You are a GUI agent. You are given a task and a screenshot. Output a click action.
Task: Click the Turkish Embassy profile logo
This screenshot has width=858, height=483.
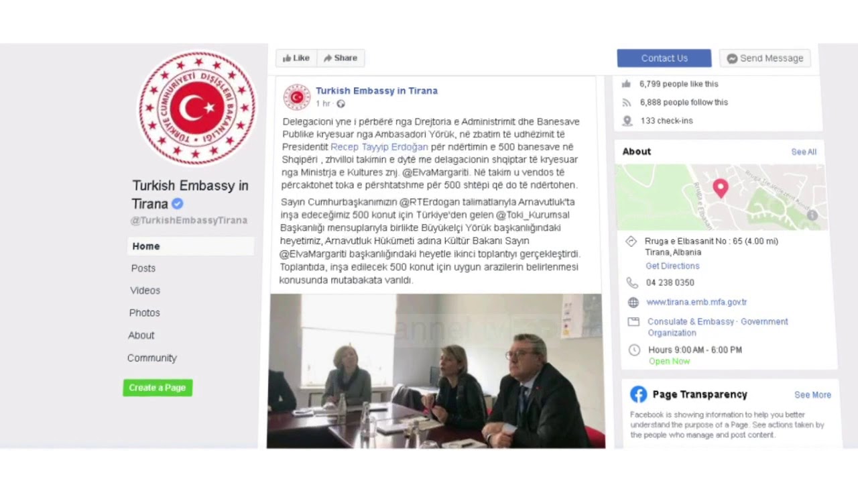(x=196, y=108)
